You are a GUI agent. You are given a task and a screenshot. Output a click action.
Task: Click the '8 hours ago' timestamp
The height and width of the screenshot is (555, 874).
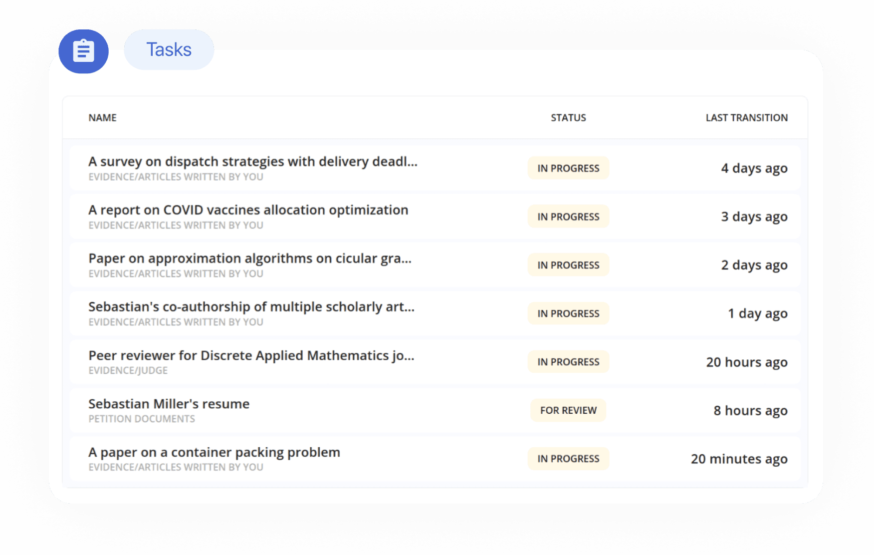pyautogui.click(x=750, y=410)
